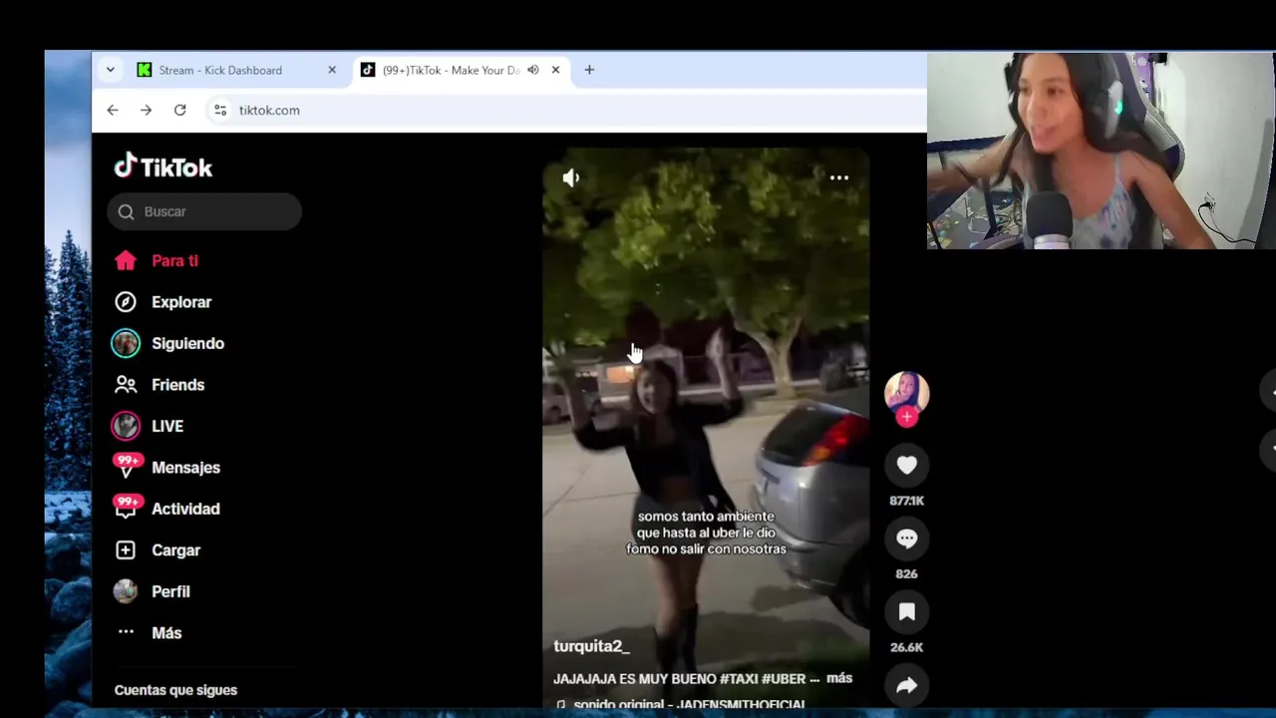Click the Cuentas que sigues heading
Image resolution: width=1276 pixels, height=718 pixels.
[x=175, y=690]
